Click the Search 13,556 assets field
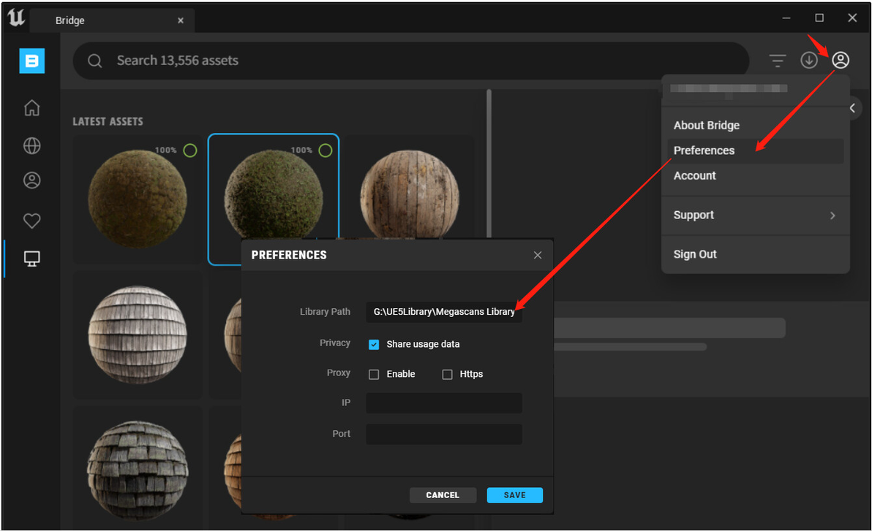 (x=410, y=61)
